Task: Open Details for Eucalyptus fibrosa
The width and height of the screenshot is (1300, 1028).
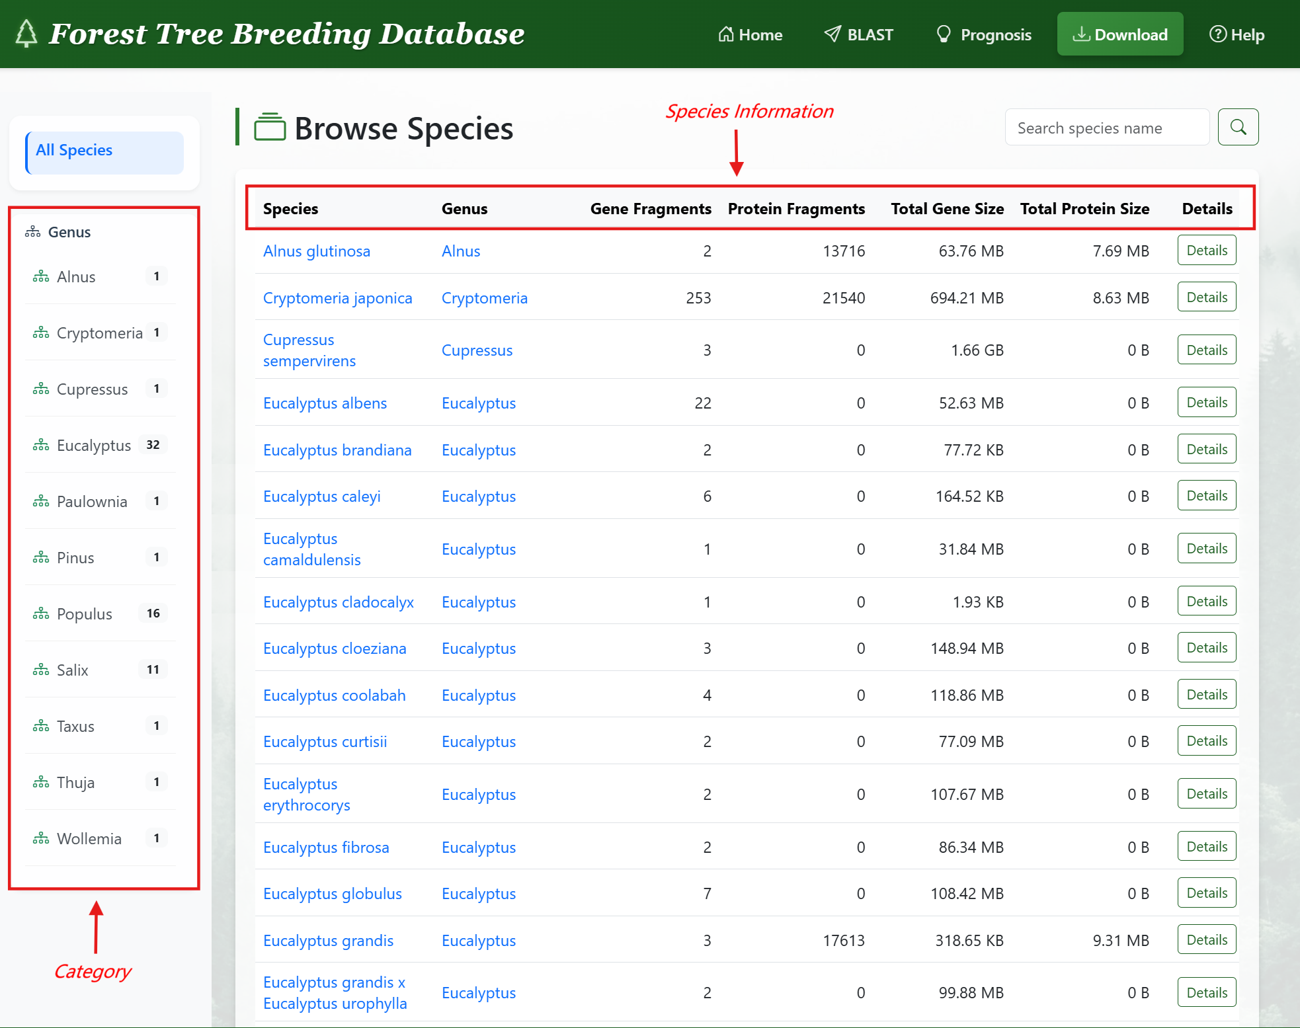Action: 1207,846
